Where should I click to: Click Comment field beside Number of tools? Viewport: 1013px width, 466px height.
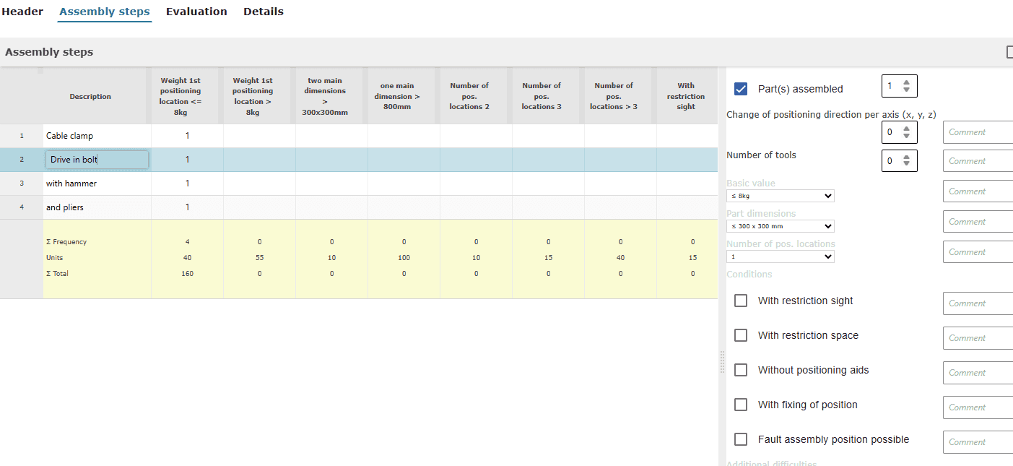pos(978,161)
